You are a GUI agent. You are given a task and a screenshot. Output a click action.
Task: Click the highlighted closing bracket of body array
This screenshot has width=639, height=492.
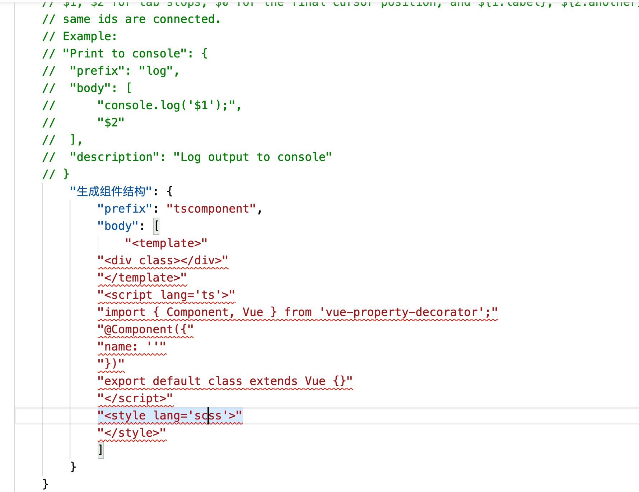101,450
